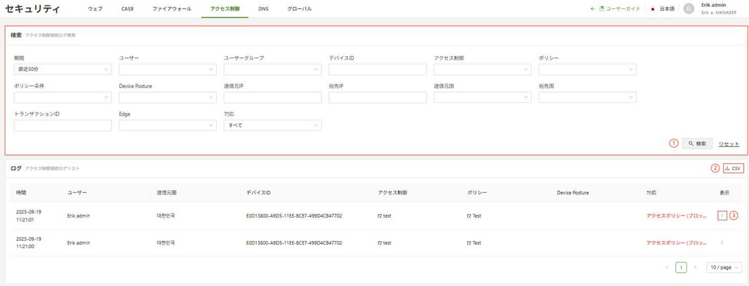Open the 対応 dropdown set to すべて
This screenshot has width=749, height=286.
273,125
